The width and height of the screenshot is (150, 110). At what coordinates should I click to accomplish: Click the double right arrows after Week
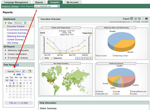pyautogui.click(x=22, y=103)
